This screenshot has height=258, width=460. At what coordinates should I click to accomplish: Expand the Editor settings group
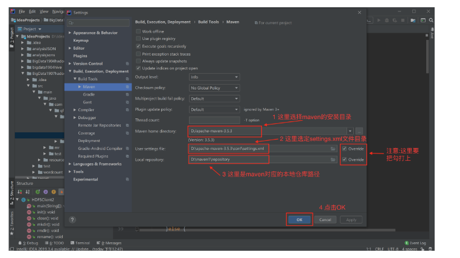coord(70,48)
